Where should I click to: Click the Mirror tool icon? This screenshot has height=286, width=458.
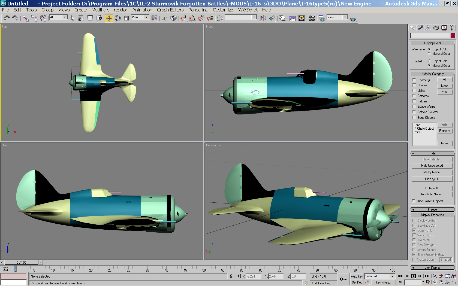click(263, 18)
